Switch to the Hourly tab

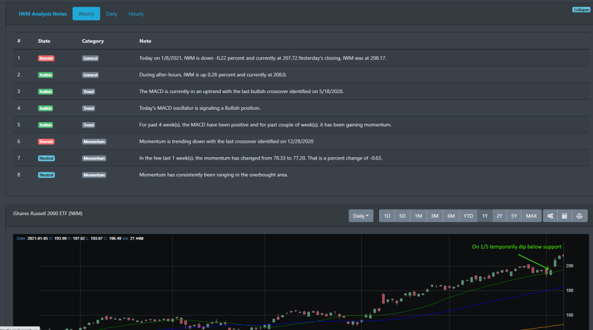coord(136,13)
